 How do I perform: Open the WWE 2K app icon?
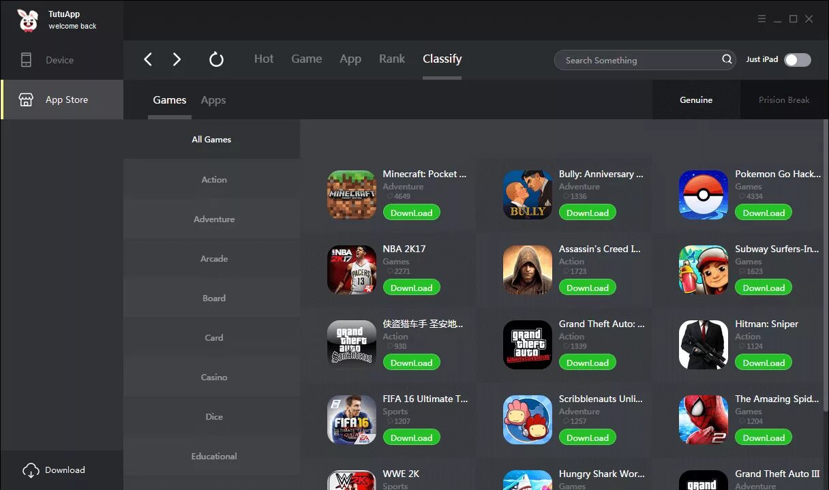click(x=352, y=480)
